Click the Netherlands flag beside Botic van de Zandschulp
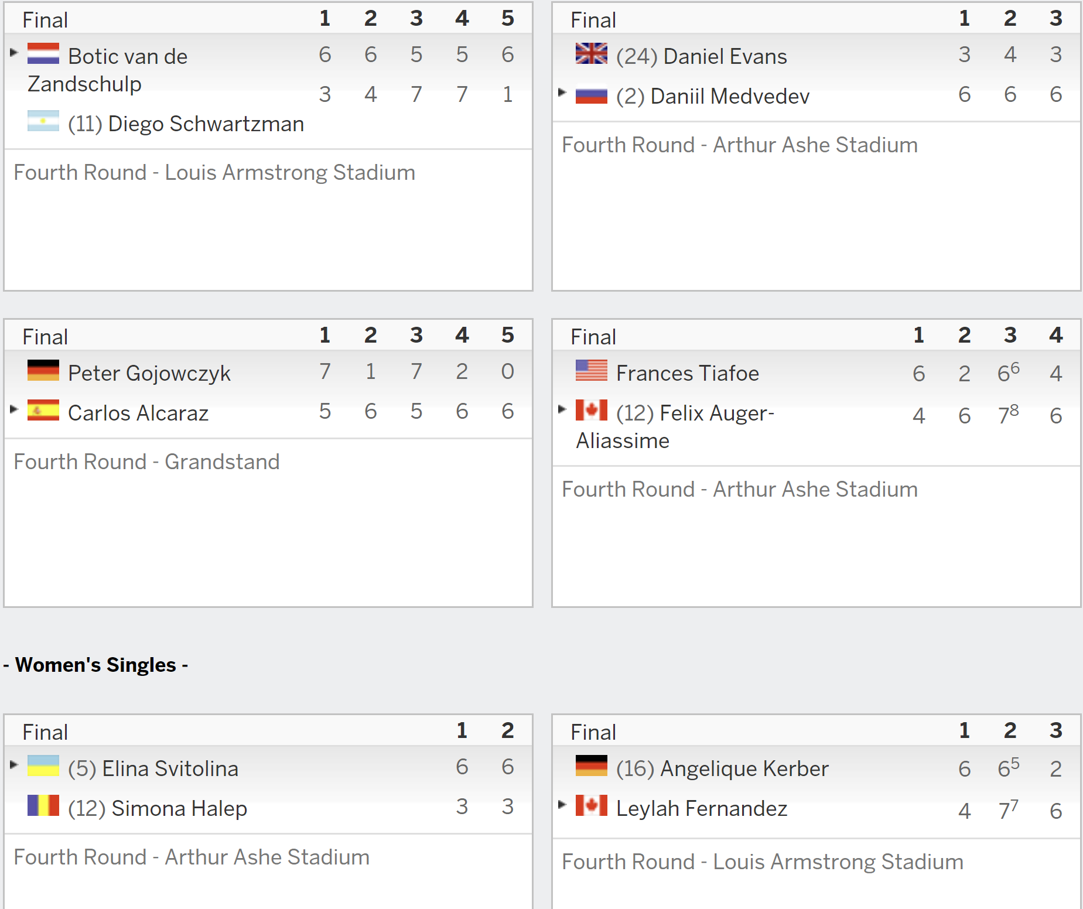Screen dimensions: 1083x909 pos(43,53)
